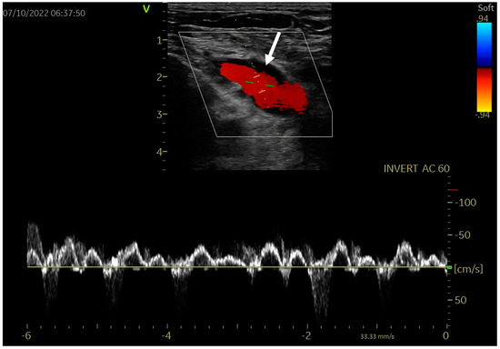500x349 pixels.
Task: Click the green V probe marker
Action: pos(146,9)
